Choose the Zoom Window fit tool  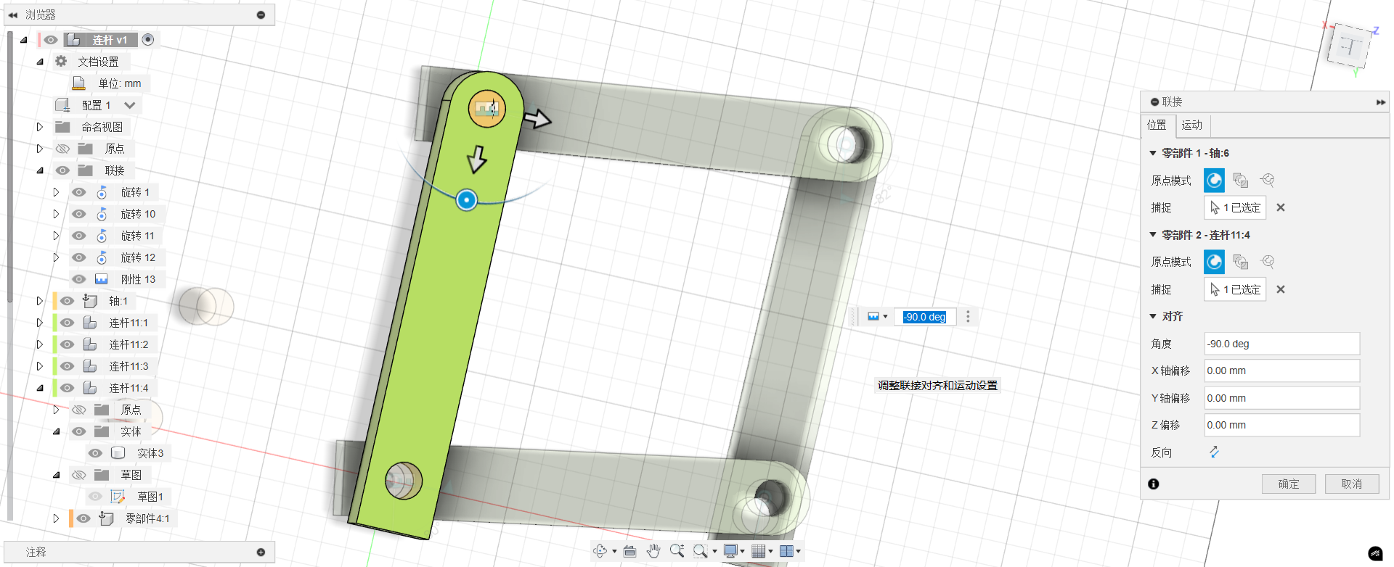700,551
